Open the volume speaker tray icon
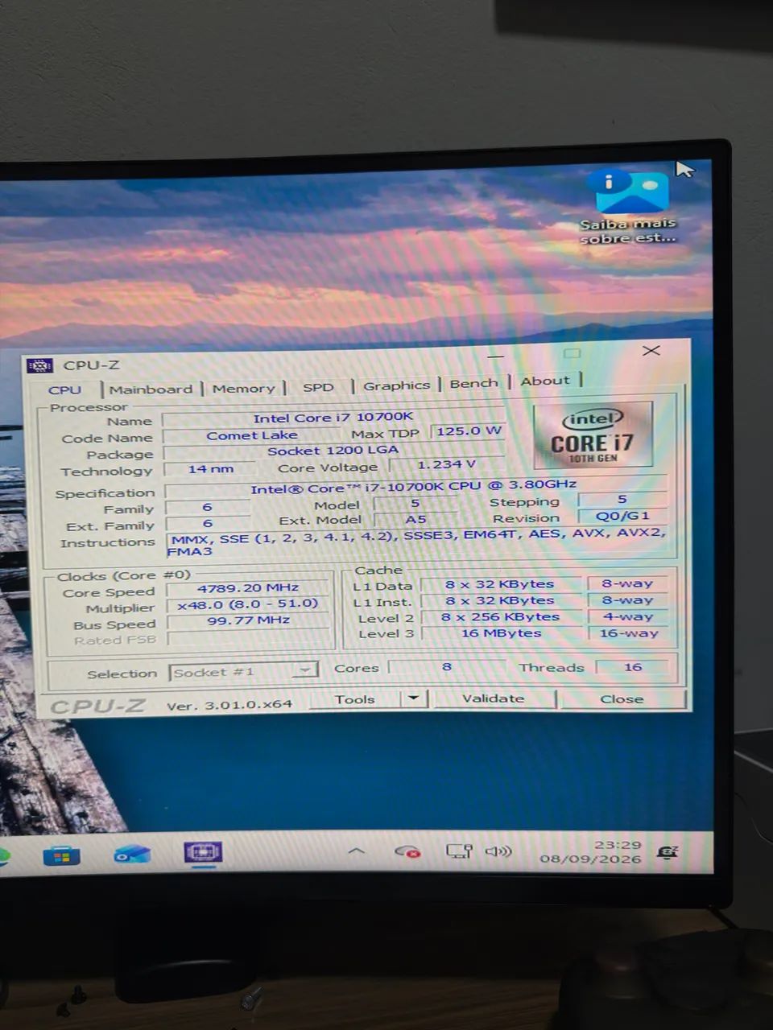773x1030 pixels. coord(498,851)
